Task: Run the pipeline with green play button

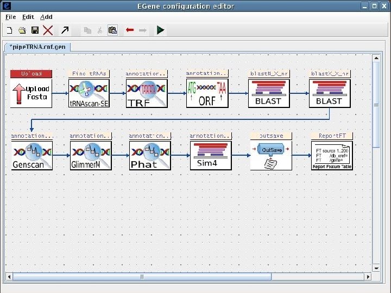Action: [x=160, y=30]
